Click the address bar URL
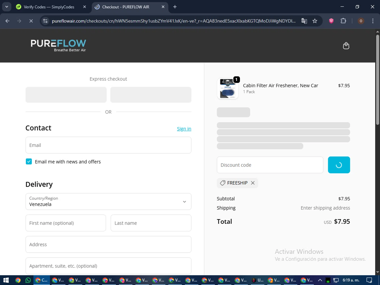Screen dimensions: 380x285 pyautogui.click(x=174, y=21)
